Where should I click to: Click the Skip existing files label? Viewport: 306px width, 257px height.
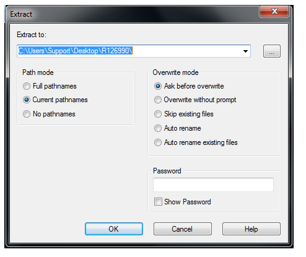pyautogui.click(x=189, y=114)
